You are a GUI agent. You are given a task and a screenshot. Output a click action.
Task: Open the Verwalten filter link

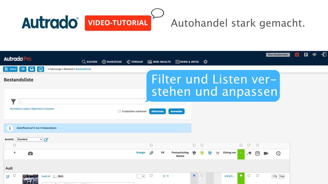(15, 109)
